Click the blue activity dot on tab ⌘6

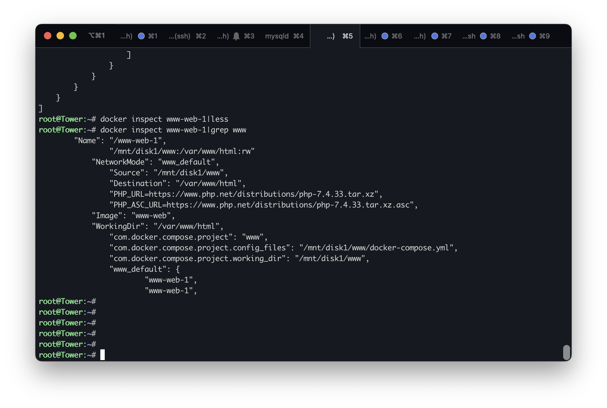(x=385, y=36)
